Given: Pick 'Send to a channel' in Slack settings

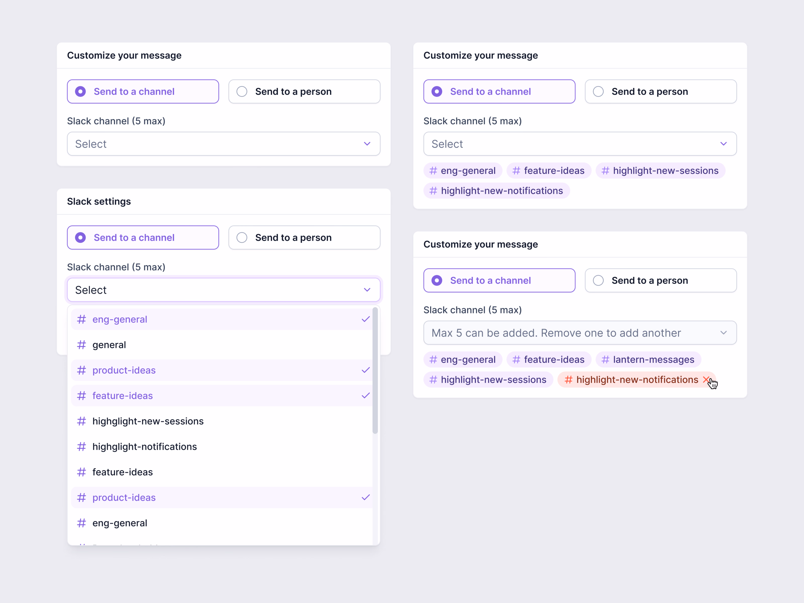Looking at the screenshot, I should tap(143, 238).
